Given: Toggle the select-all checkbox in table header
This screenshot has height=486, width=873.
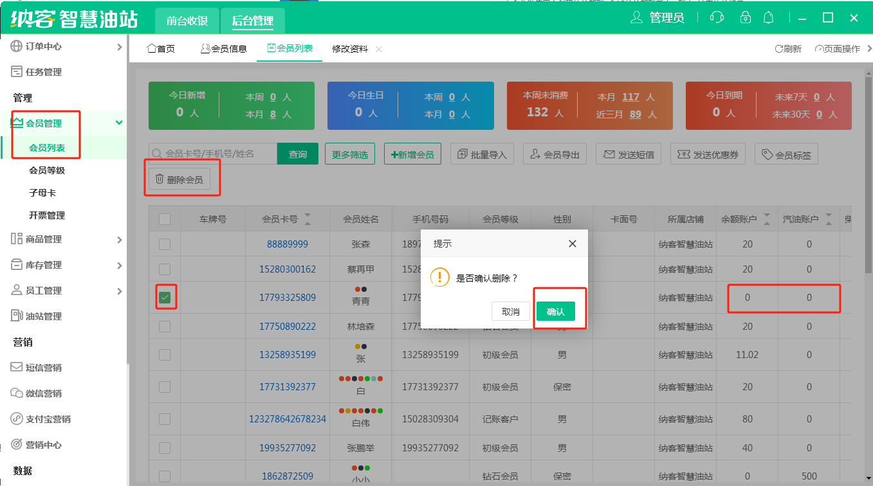Looking at the screenshot, I should coord(165,219).
